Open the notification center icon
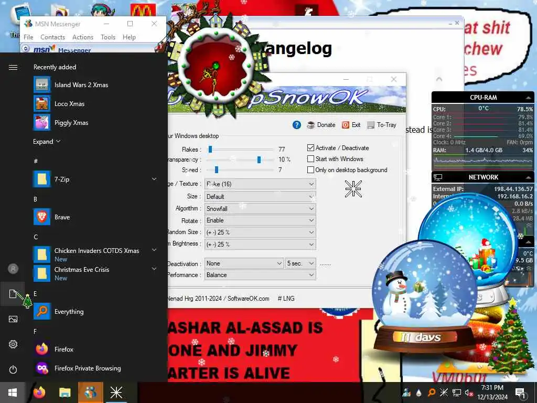Viewport: 537px width, 403px height. (520, 393)
